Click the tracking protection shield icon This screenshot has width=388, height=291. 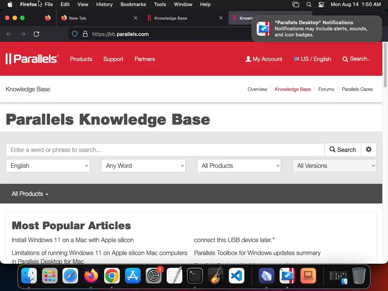pos(75,34)
